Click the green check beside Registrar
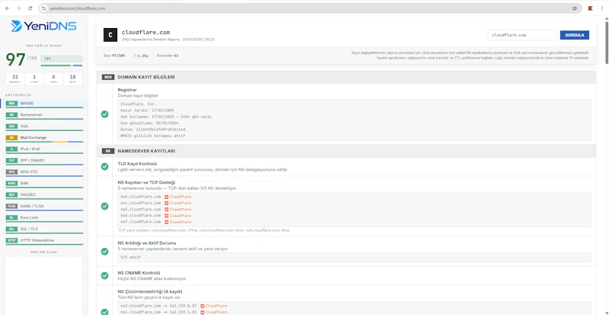 (x=104, y=114)
